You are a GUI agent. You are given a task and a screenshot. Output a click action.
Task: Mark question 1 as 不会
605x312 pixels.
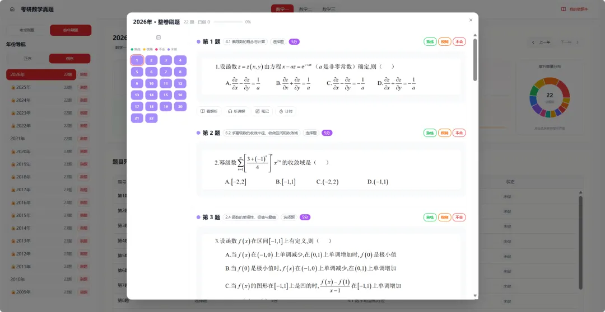click(x=459, y=41)
